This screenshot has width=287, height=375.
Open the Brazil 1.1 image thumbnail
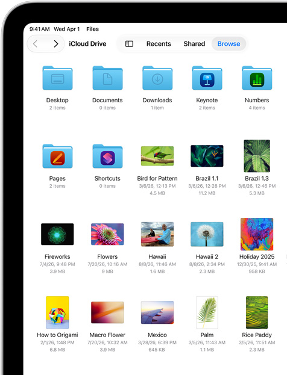pyautogui.click(x=207, y=156)
